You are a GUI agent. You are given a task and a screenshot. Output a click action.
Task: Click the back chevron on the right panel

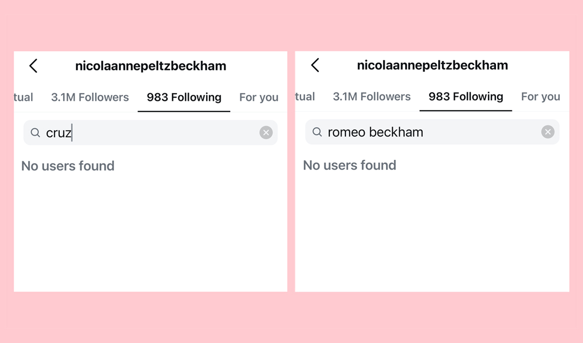[x=315, y=65]
